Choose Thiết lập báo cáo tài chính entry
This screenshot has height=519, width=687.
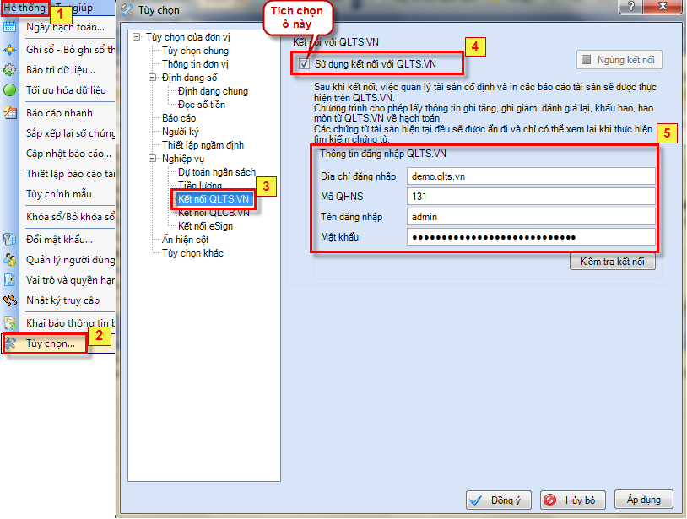point(70,174)
